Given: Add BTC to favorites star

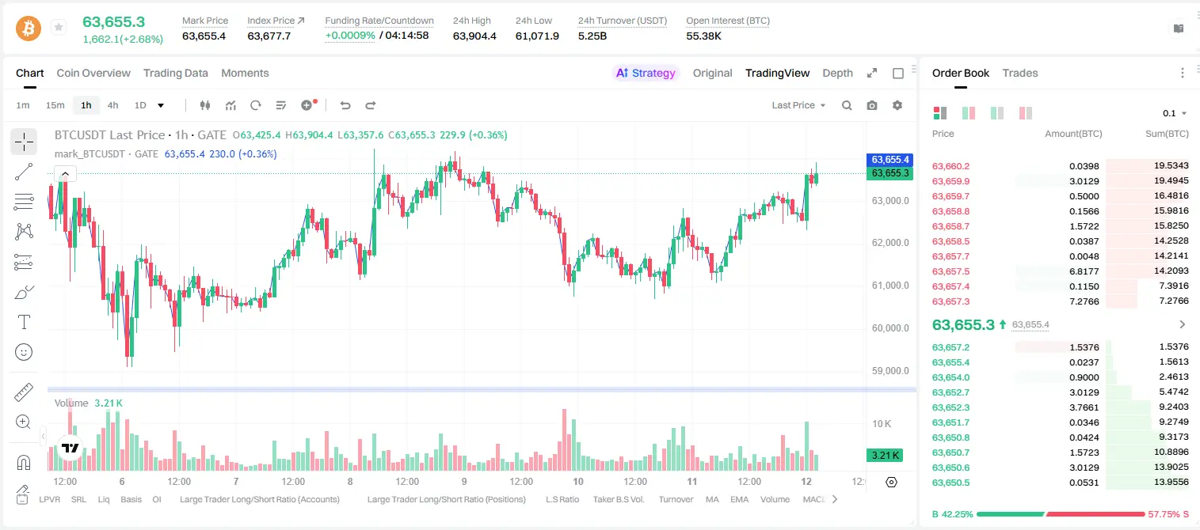Looking at the screenshot, I should point(59,28).
